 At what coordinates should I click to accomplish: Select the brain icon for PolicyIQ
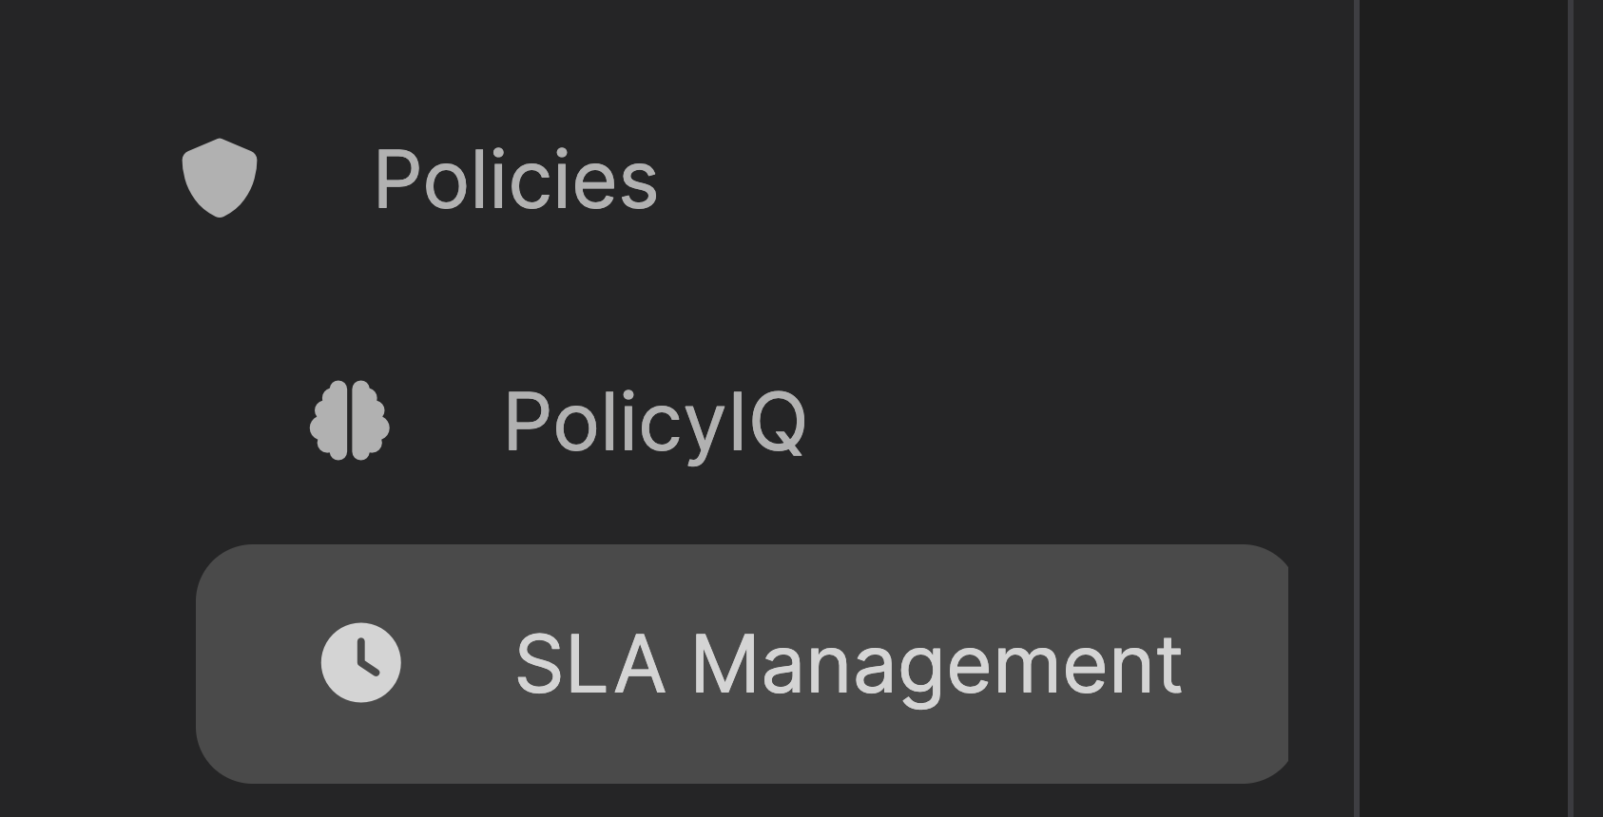click(x=350, y=421)
